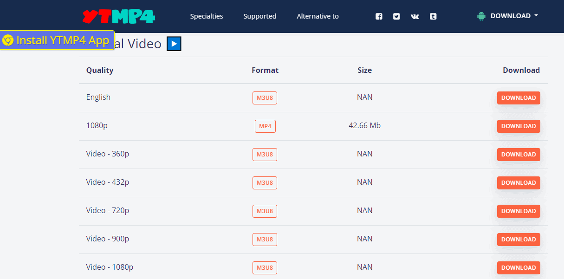
Task: Click the M3U8 badge for Video - 720p
Action: 265,211
